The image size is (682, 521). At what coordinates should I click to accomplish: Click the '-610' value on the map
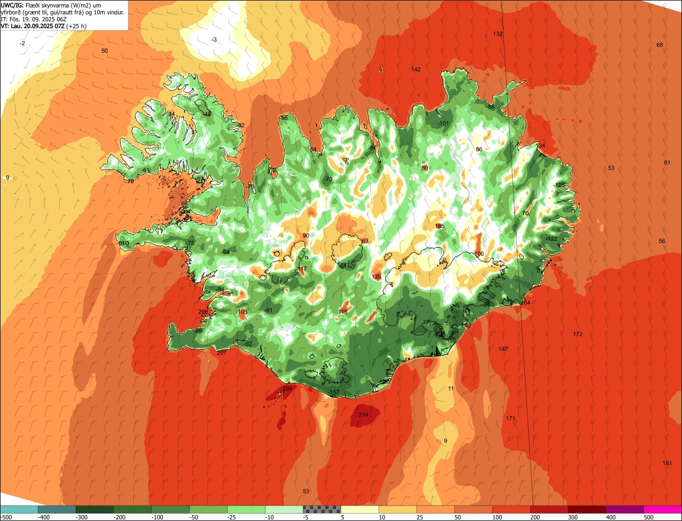tap(124, 243)
